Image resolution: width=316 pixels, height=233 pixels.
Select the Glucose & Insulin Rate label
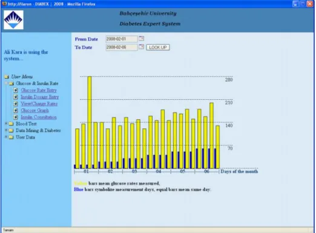[x=37, y=84]
